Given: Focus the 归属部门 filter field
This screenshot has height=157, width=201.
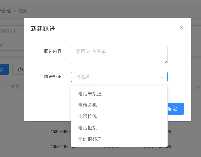Looking at the screenshot, I should click(x=10, y=31).
